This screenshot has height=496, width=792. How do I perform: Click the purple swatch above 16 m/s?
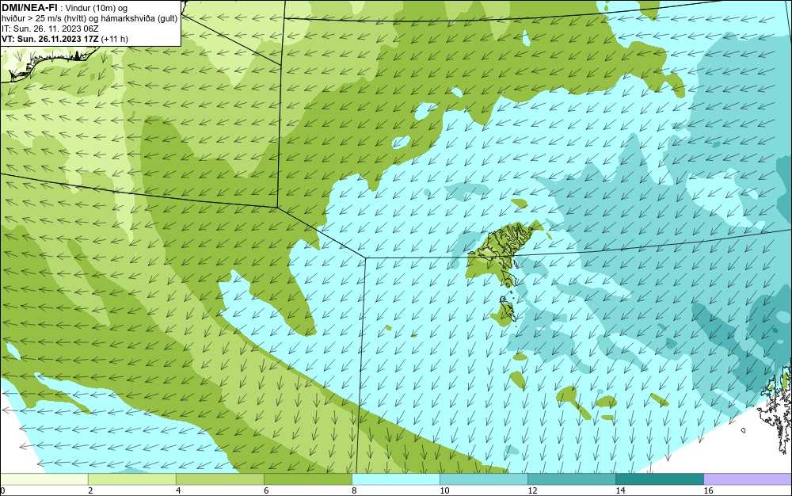(x=748, y=479)
